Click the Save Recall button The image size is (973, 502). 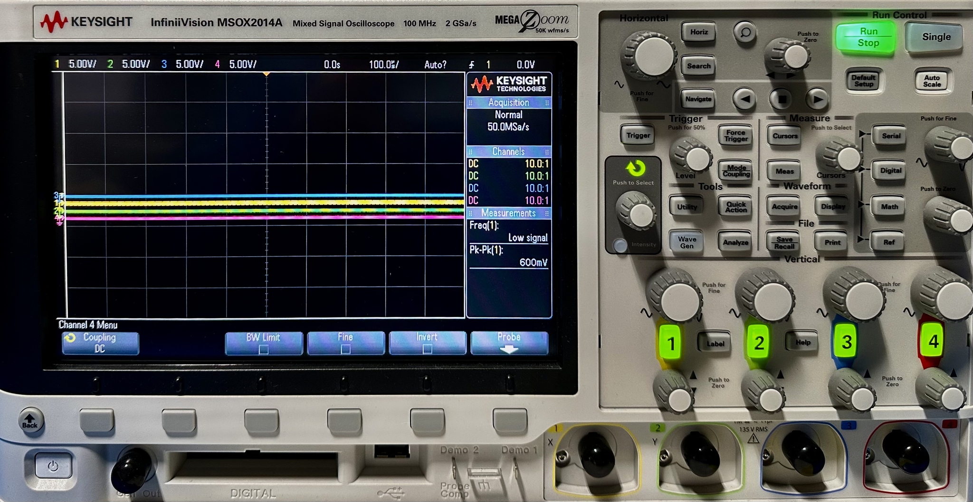(x=784, y=242)
